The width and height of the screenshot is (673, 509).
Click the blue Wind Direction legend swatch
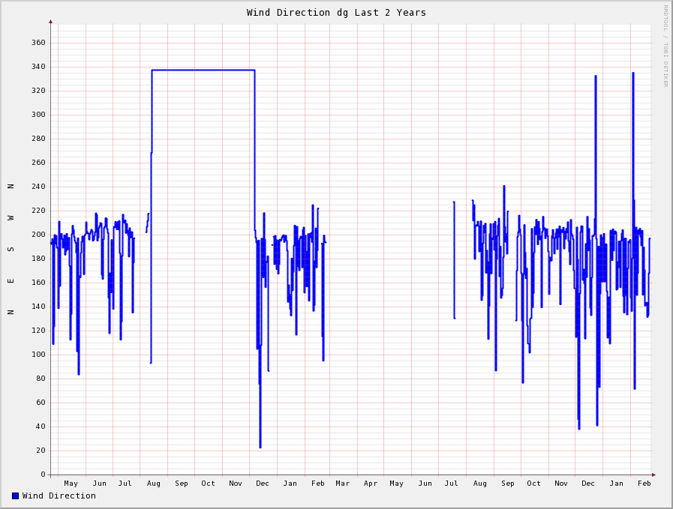click(x=15, y=496)
